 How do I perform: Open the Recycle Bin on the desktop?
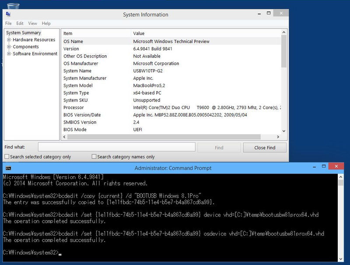tap(13, 6)
